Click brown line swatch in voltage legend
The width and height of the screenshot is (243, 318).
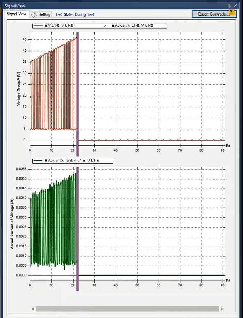point(38,26)
